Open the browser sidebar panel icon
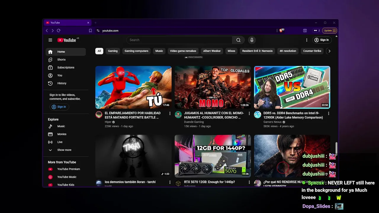 pyautogui.click(x=305, y=30)
